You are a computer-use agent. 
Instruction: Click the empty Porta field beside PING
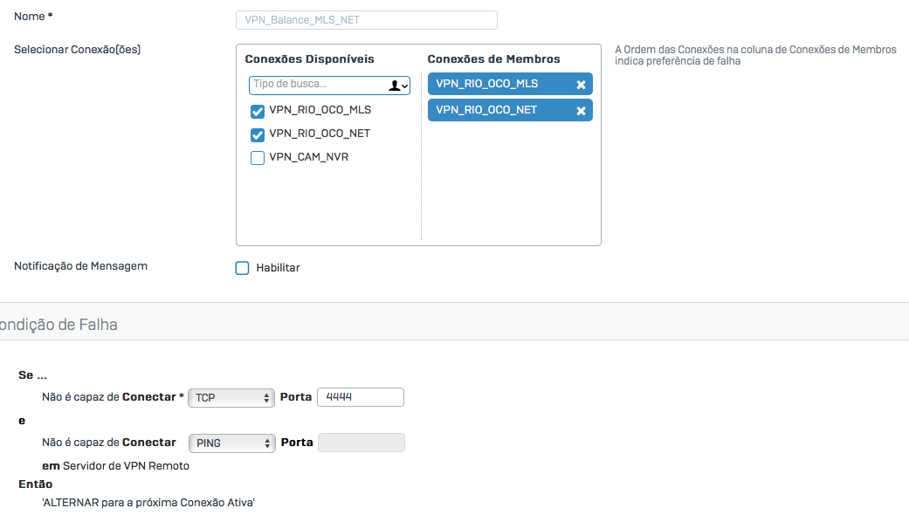click(361, 443)
